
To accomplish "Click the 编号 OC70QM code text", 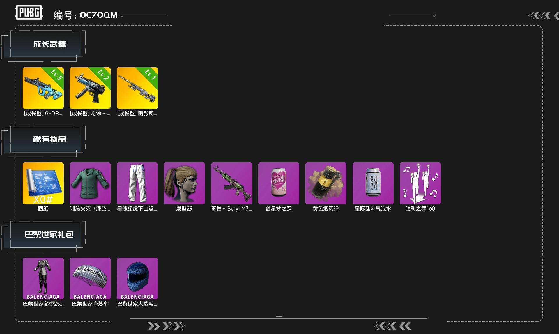I will (x=86, y=15).
